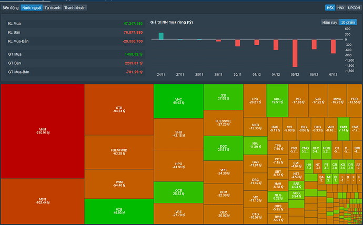Select the NLG green tile

278,197
